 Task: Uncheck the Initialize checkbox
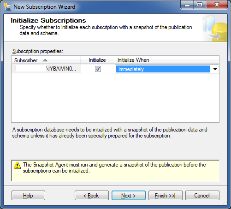(x=98, y=69)
